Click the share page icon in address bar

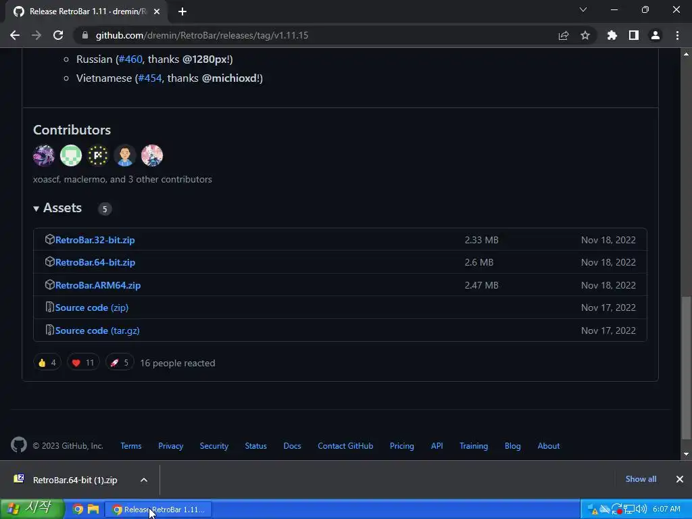[564, 35]
